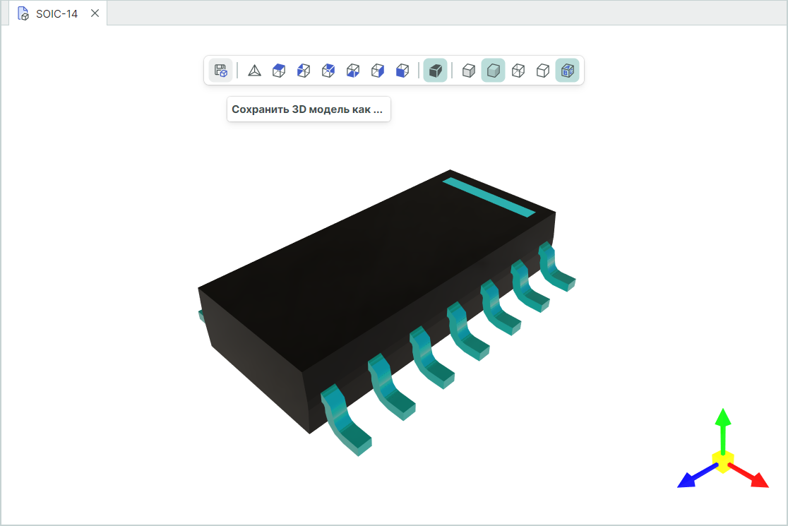Close the SOIC-14 tab

(95, 13)
